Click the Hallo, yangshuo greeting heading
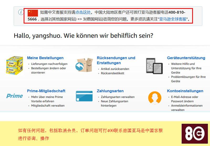The height and width of the screenshot is (146, 210). click(x=83, y=36)
